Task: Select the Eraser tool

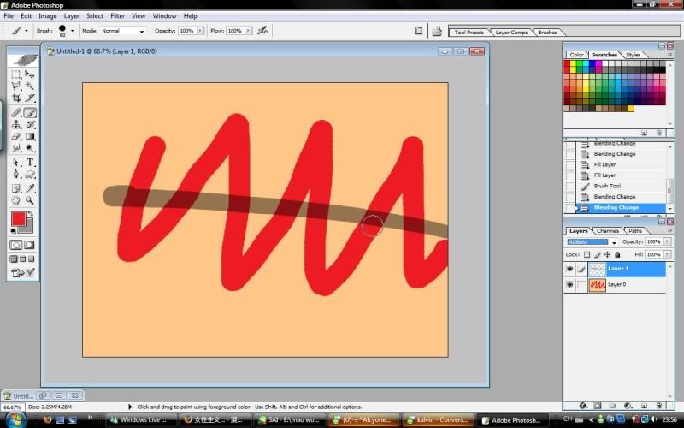Action: (16, 136)
